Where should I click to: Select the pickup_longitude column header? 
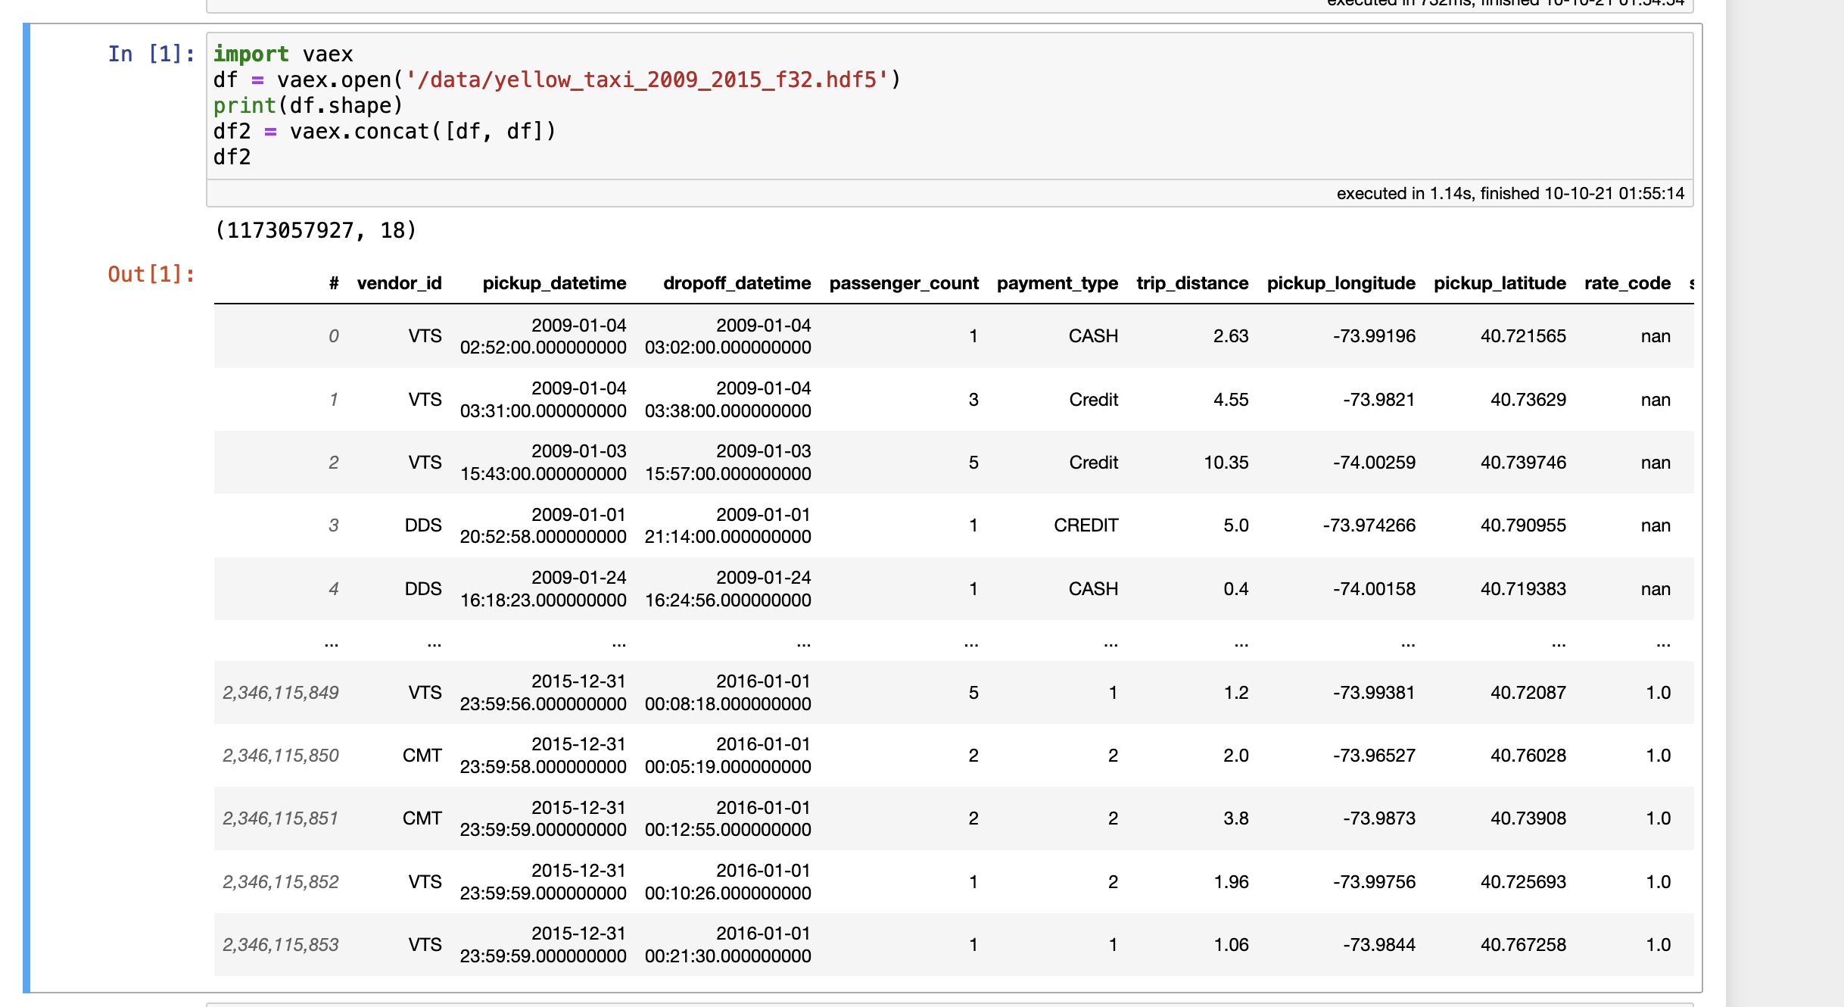[1341, 283]
